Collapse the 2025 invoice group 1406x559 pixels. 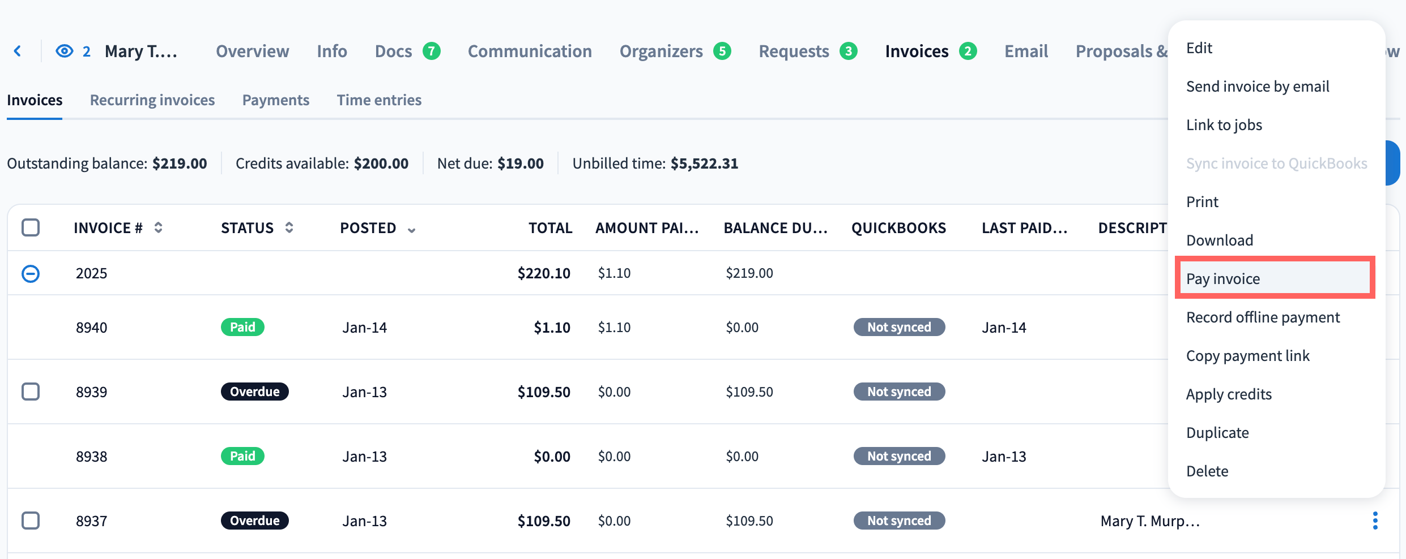point(31,274)
